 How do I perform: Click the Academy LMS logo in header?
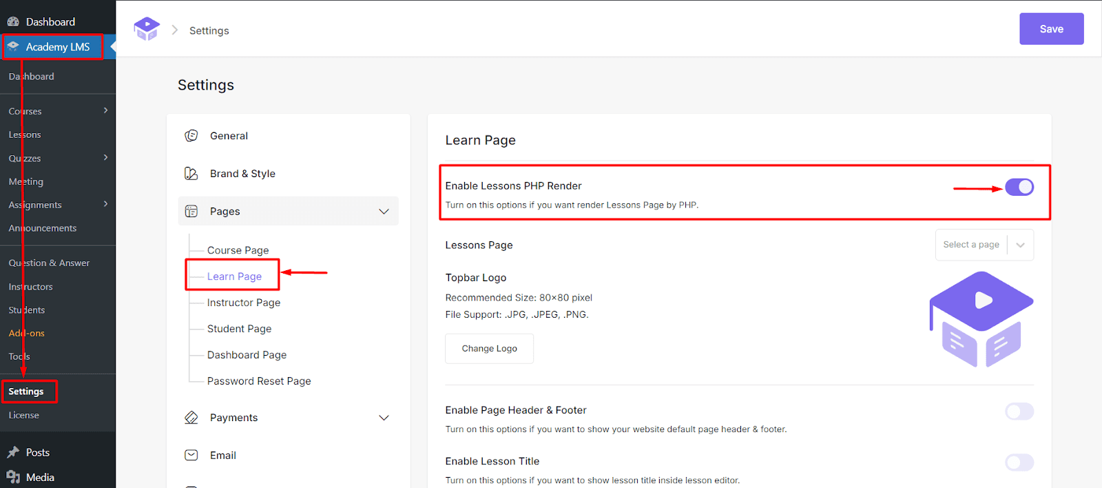[147, 29]
